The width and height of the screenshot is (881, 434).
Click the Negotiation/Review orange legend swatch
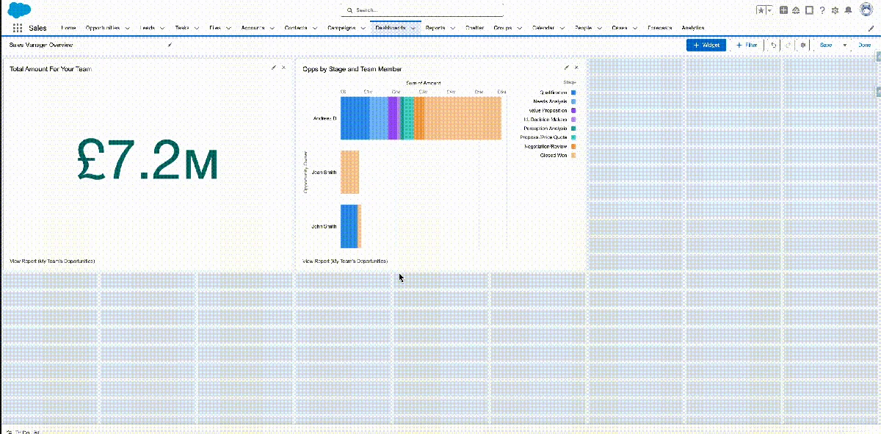(573, 146)
